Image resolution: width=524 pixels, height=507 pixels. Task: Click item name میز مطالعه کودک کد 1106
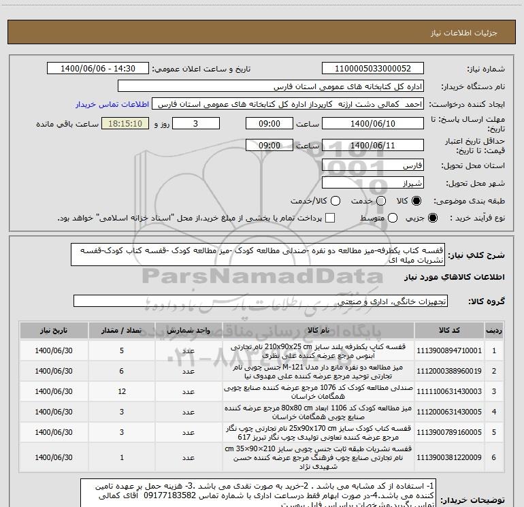(318, 412)
